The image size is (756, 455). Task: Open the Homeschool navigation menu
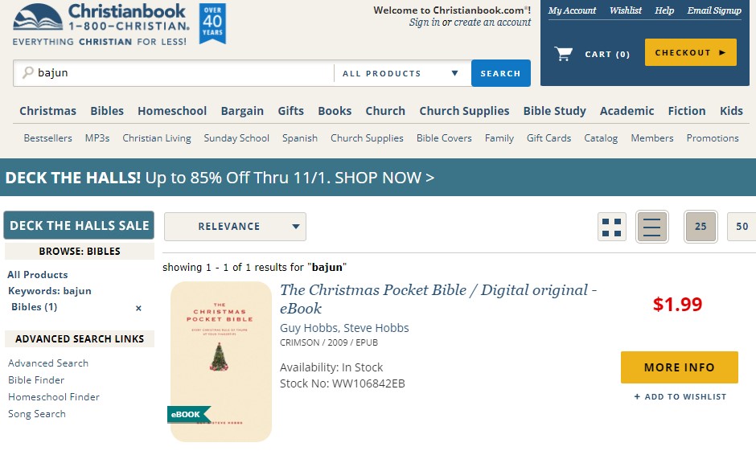pyautogui.click(x=172, y=111)
